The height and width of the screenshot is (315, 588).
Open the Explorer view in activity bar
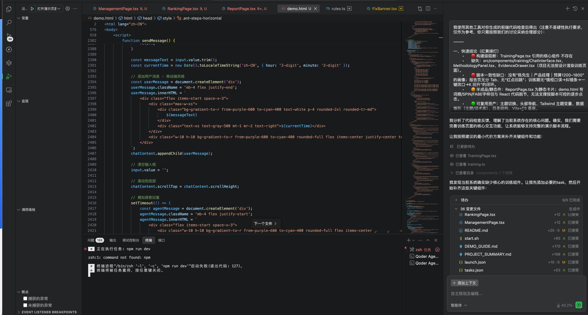point(9,9)
